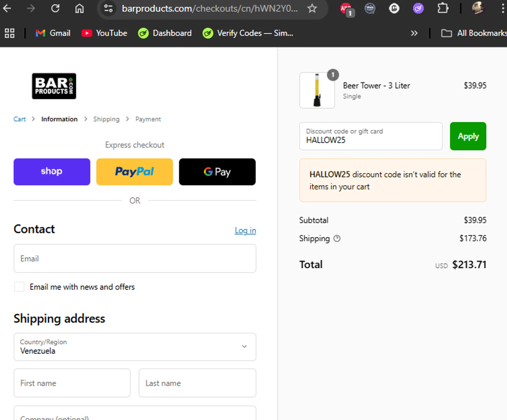Reload the checkout page
507x420 pixels.
(55, 8)
